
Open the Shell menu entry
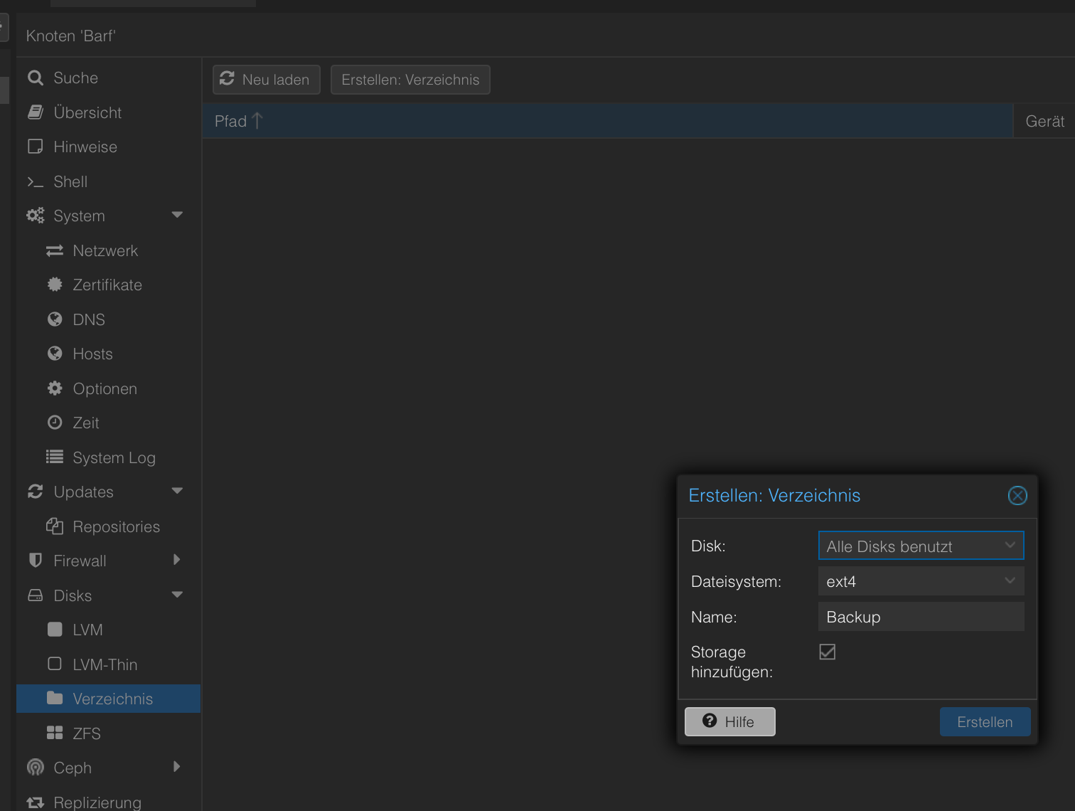tap(108, 181)
